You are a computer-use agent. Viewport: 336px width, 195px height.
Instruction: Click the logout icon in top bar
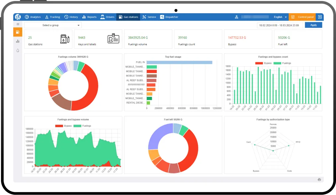319,17
